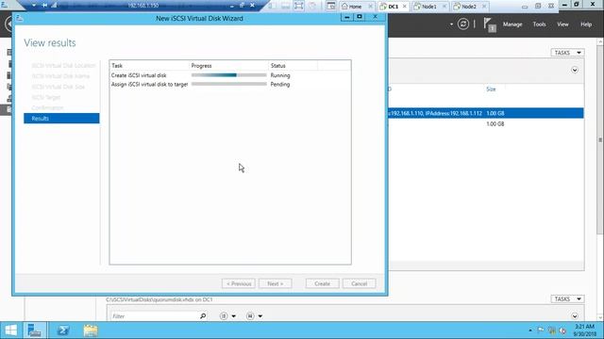604x339 pixels.
Task: Close the Home tab with its X
Action: tap(370, 7)
